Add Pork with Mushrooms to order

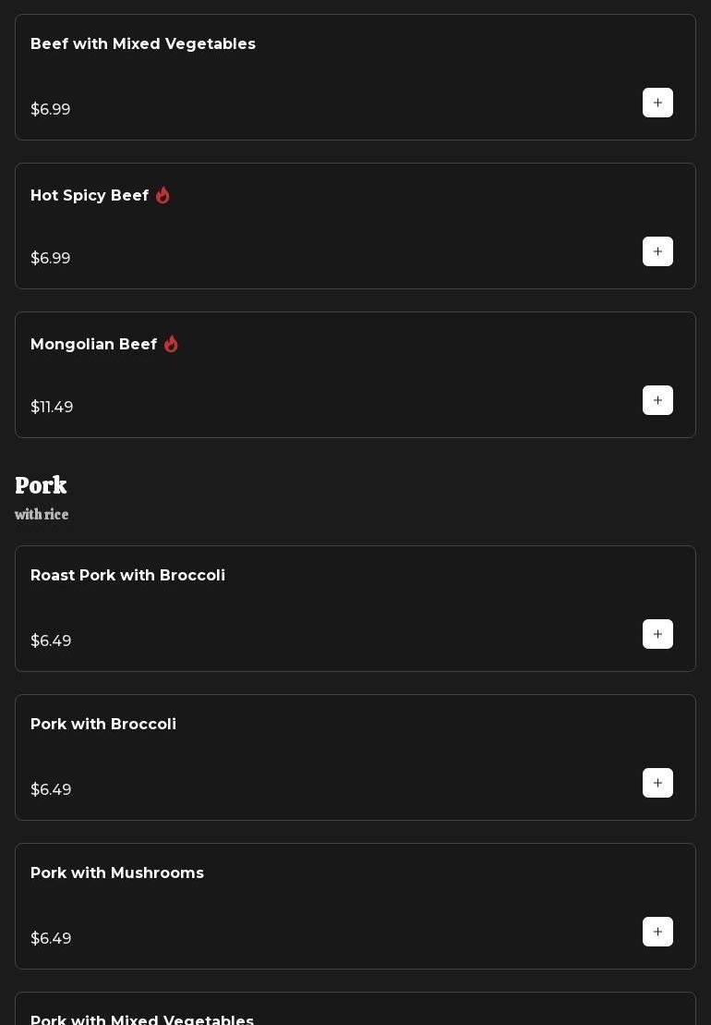pyautogui.click(x=657, y=932)
